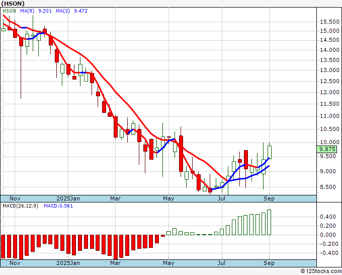Click May on the MACD date axis
This screenshot has width=342, height=275.
[x=168, y=263]
